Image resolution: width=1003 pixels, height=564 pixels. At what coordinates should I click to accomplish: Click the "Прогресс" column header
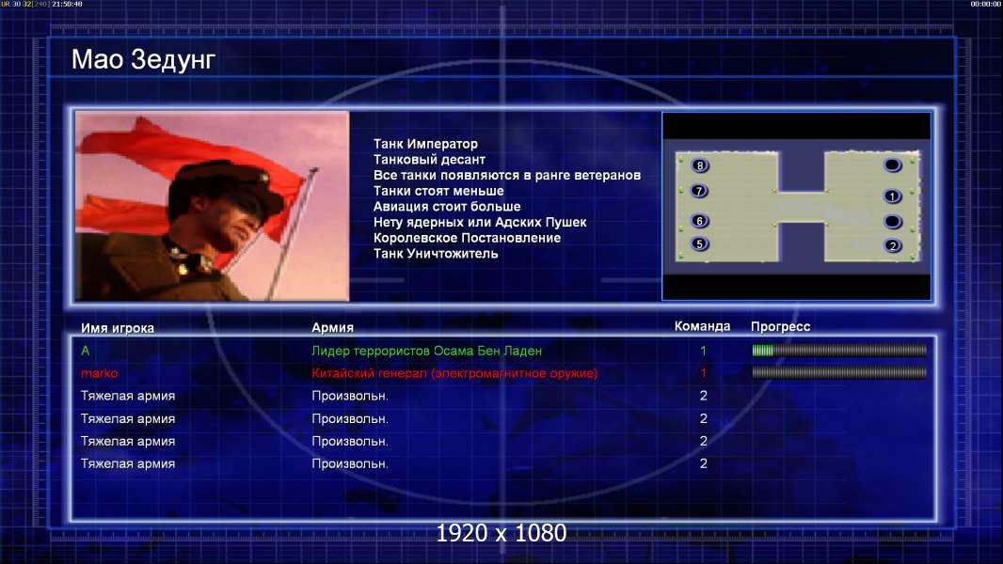(x=780, y=326)
